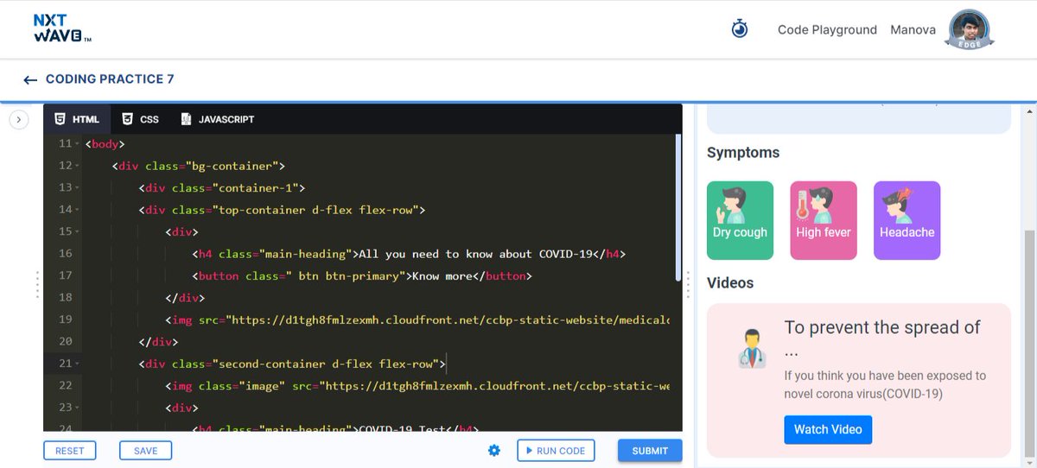The image size is (1037, 468).
Task: Switch to the HTML tab
Action: tap(76, 119)
